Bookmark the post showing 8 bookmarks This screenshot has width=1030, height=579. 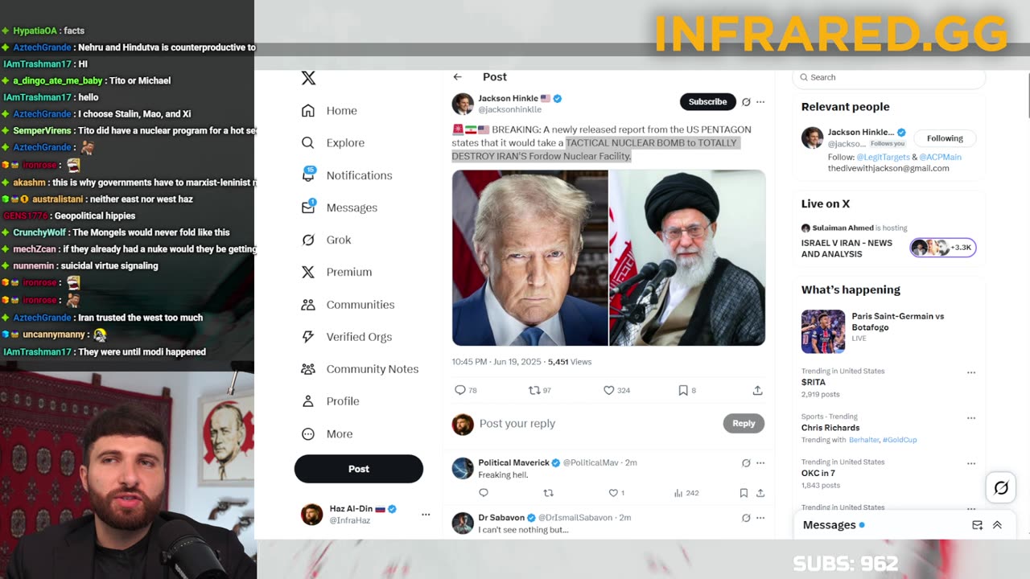pos(683,390)
